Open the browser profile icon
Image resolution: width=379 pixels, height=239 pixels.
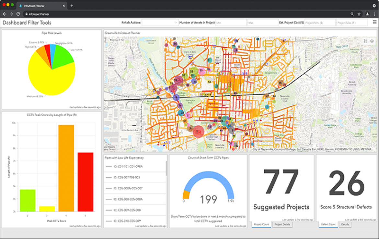coord(367,14)
